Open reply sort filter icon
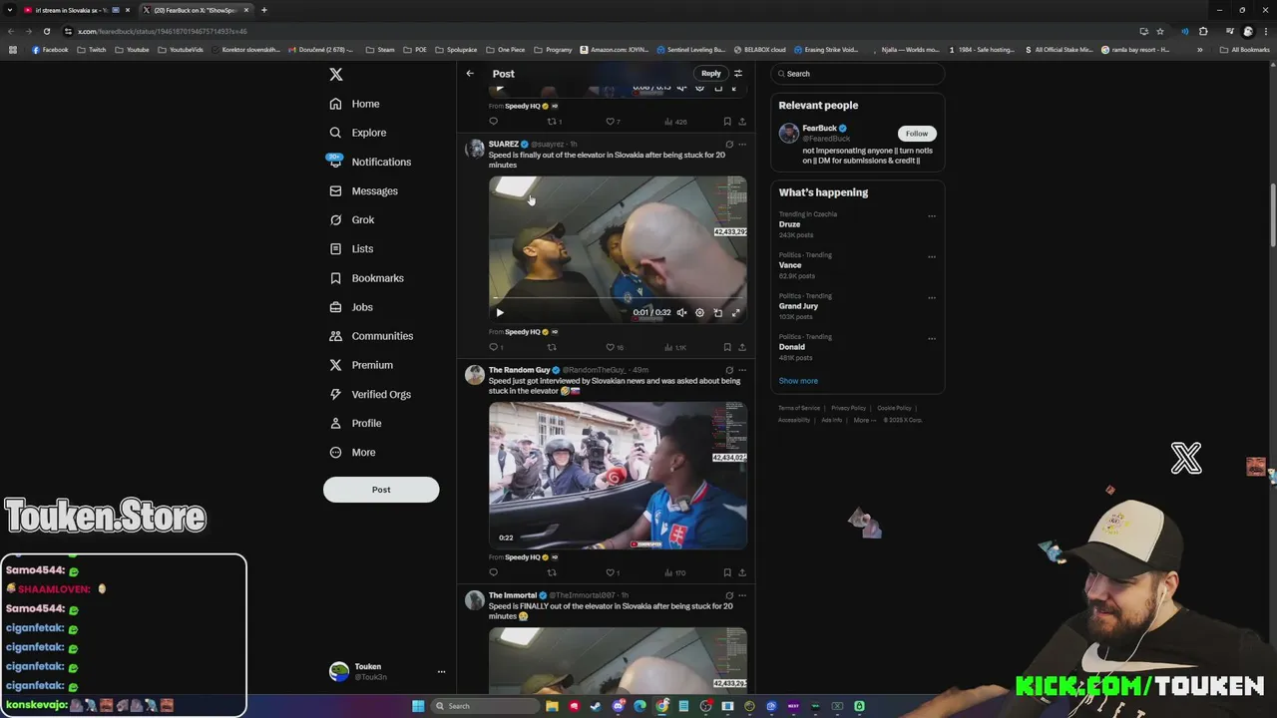1277x718 pixels. coord(738,74)
